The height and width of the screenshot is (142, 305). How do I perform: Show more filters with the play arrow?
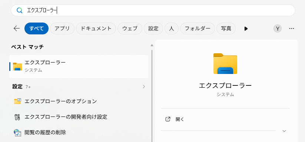246,29
